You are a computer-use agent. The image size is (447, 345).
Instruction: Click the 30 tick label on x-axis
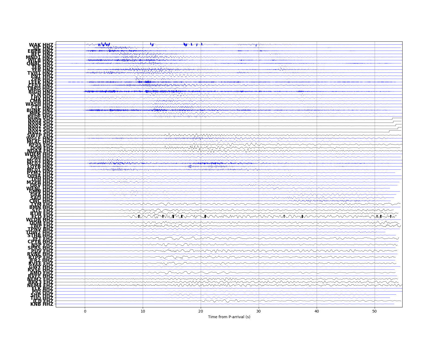point(259,310)
